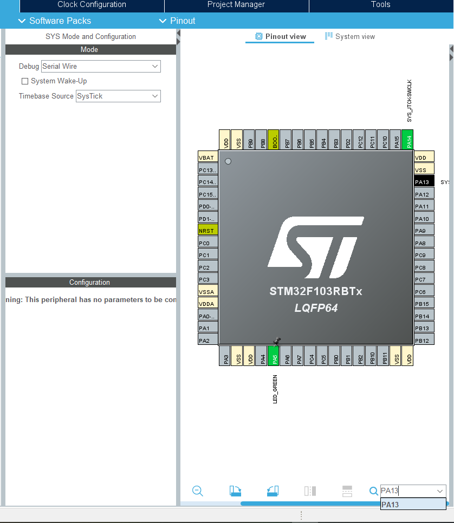Screen dimensions: 454x523
Task: Select the green PA5 pin
Action: tap(274, 356)
